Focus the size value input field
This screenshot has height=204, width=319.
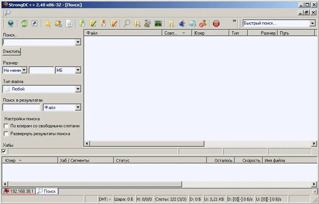click(x=41, y=70)
